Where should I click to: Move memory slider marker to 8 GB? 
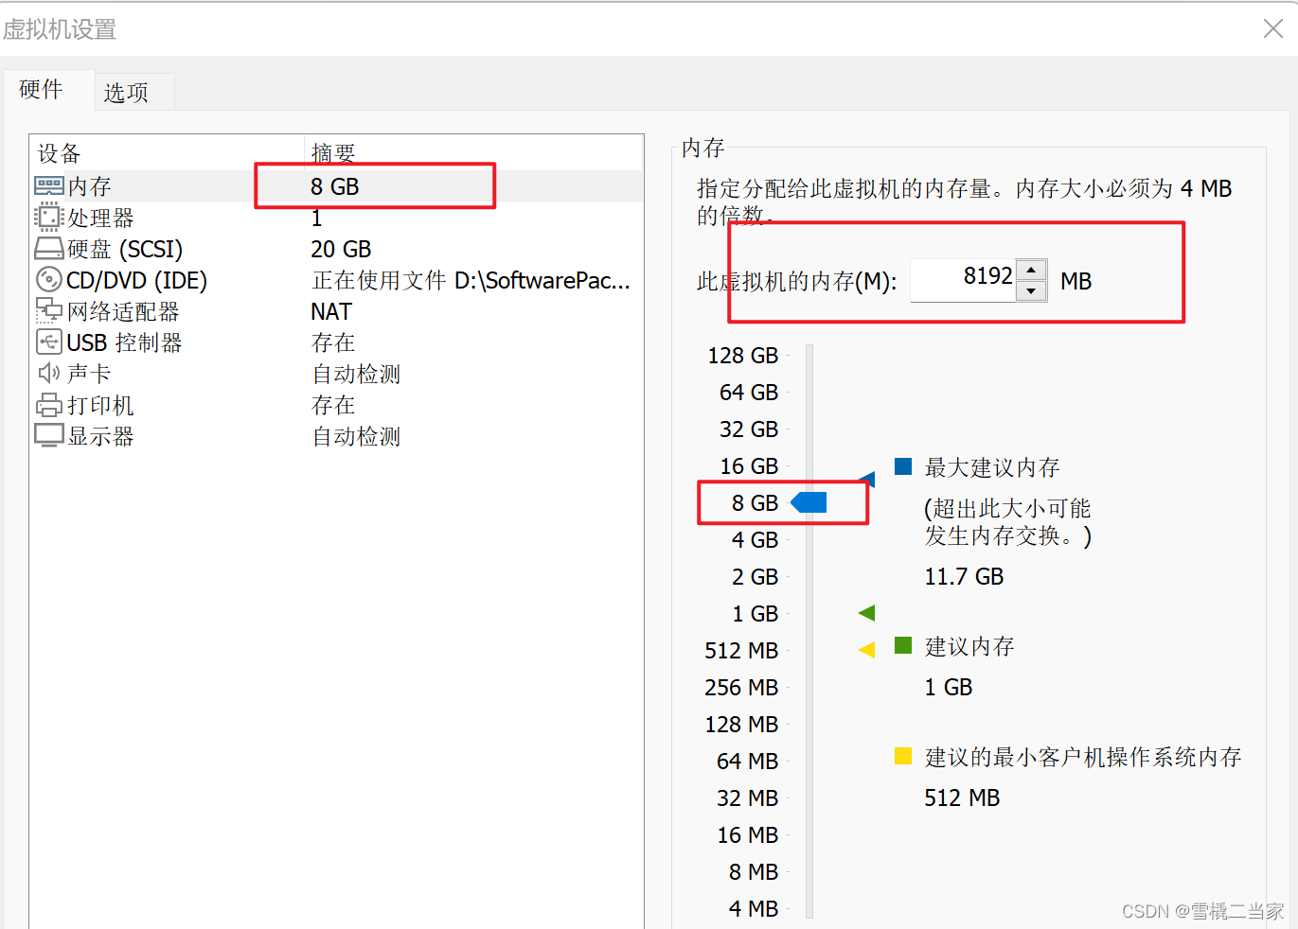click(810, 502)
